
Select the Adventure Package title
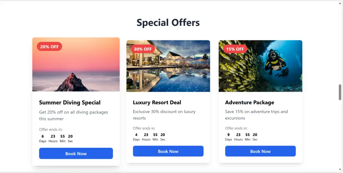[250, 102]
